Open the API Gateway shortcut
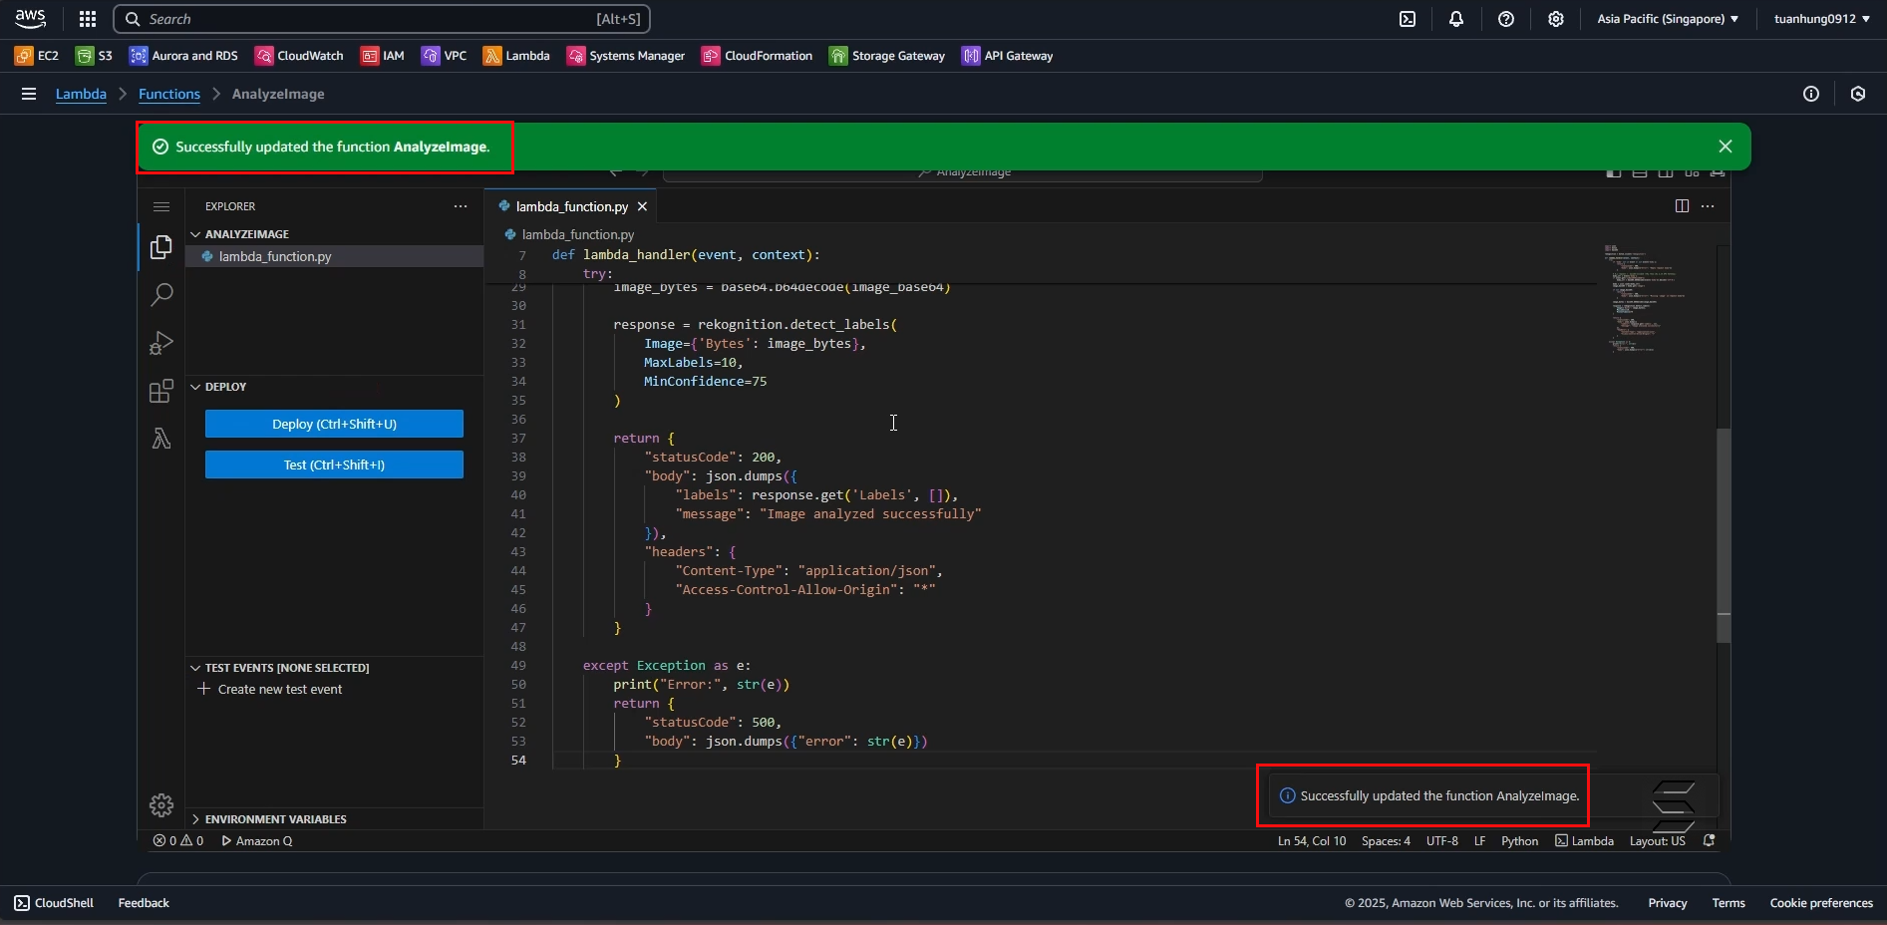 point(1008,56)
